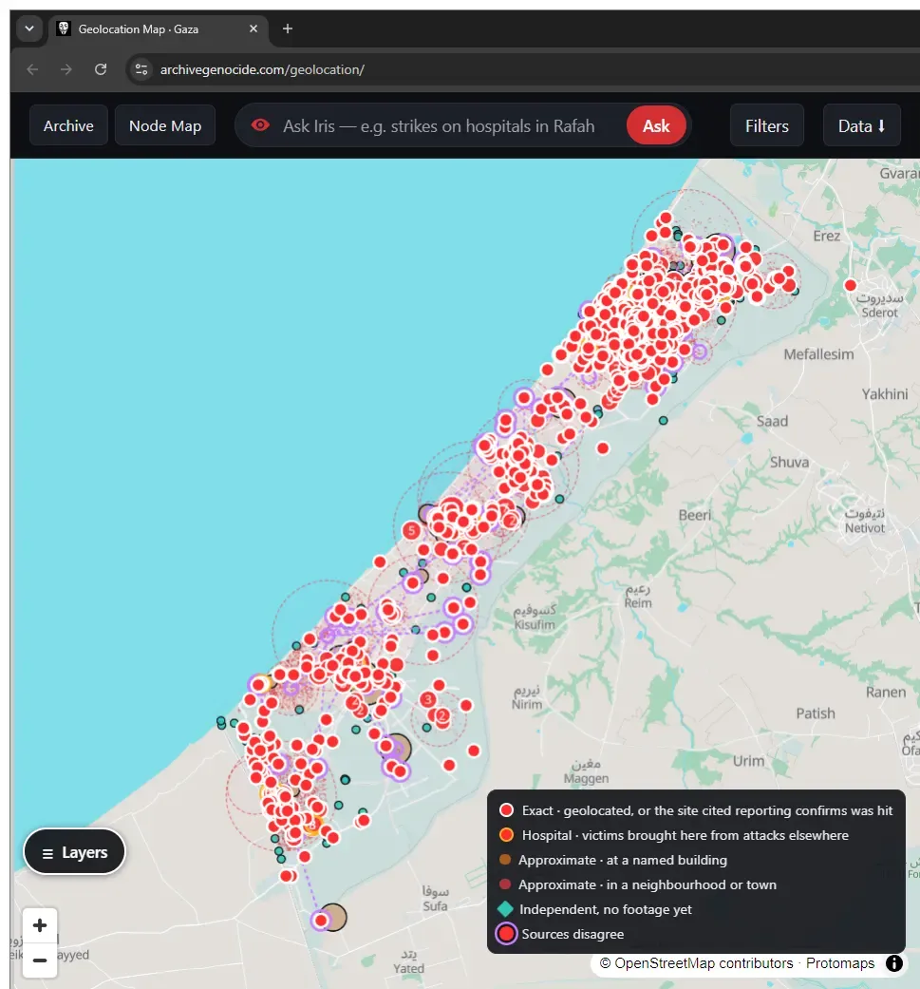This screenshot has width=920, height=989.
Task: Click the "Urim" place label on the map
Action: (748, 761)
